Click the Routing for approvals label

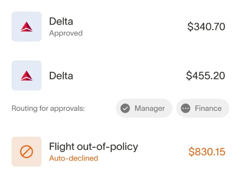pyautogui.click(x=48, y=108)
